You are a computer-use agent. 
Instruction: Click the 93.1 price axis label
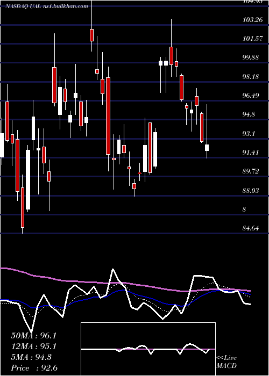(249, 133)
